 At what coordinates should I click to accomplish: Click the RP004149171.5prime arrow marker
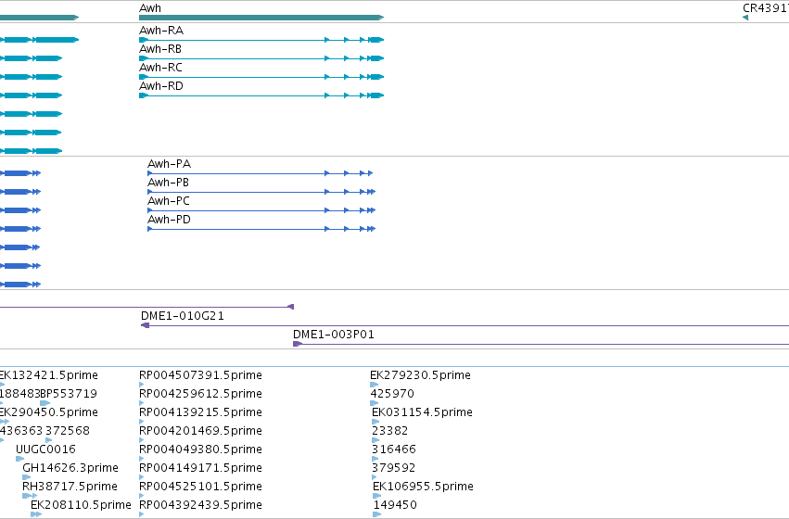click(142, 477)
